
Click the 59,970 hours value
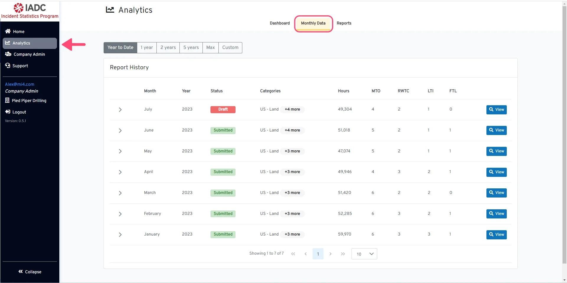[x=344, y=234]
